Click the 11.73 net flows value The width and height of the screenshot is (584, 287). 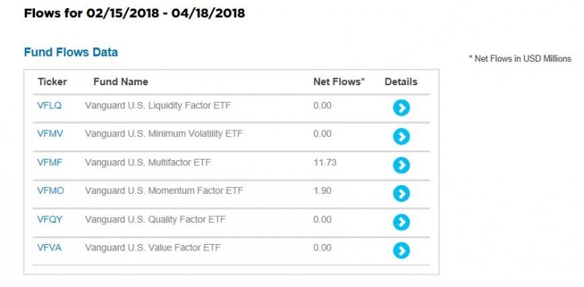coord(325,162)
